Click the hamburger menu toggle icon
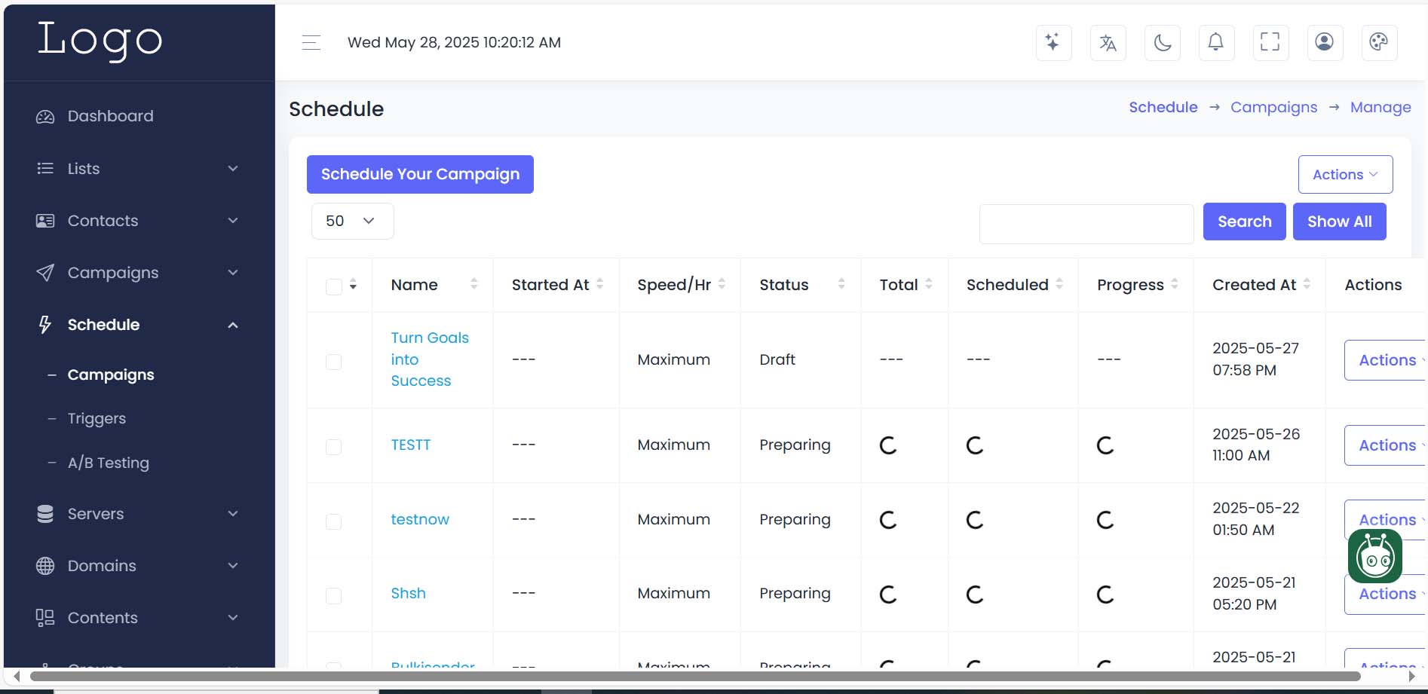 [311, 43]
